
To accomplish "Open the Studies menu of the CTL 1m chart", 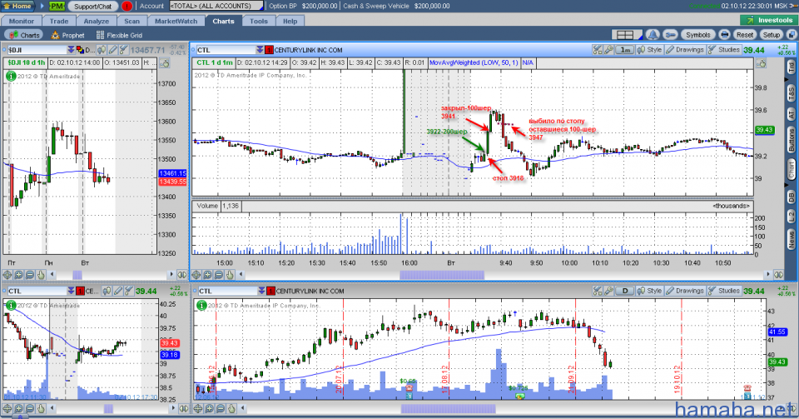I will click(x=723, y=50).
